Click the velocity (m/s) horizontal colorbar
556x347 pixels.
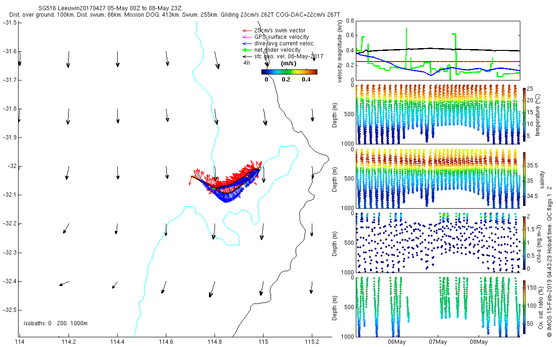(289, 72)
